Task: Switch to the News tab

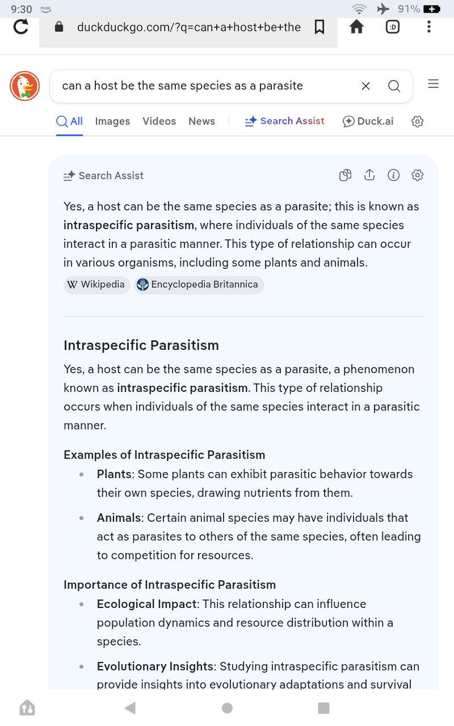Action: point(201,121)
